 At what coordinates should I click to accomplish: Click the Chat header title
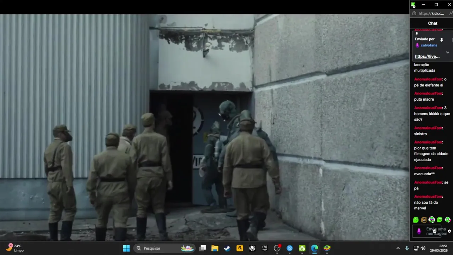[432, 23]
